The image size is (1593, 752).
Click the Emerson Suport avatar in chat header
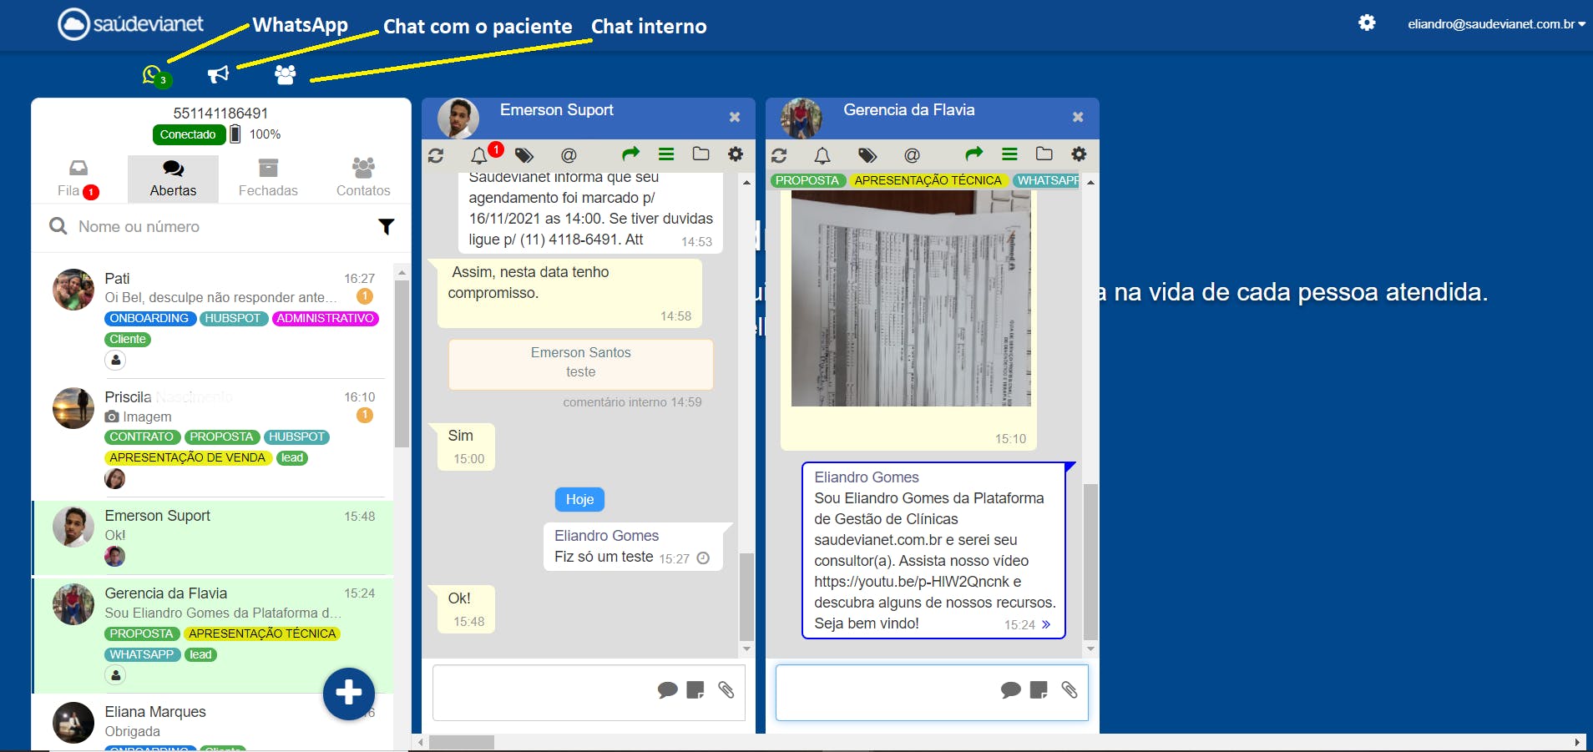tap(458, 118)
